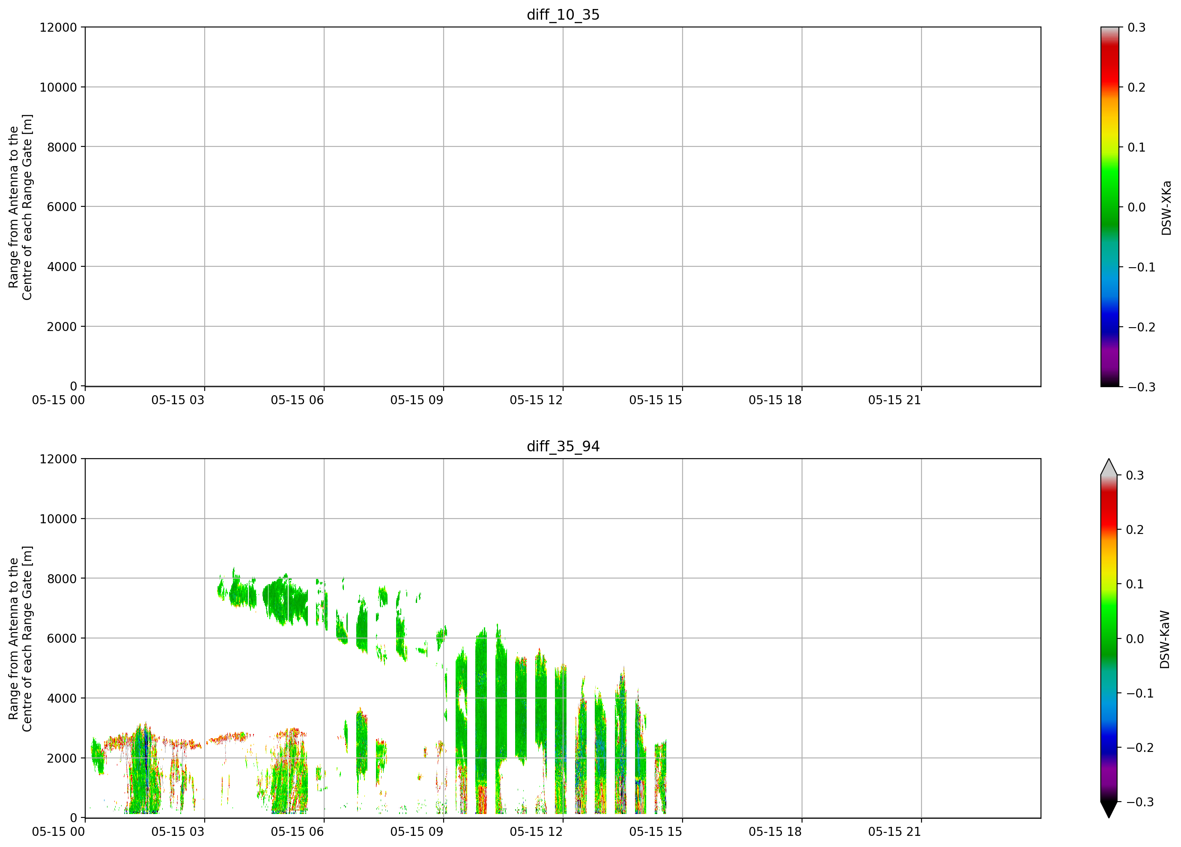
Task: Click the top plot's 6000 y-axis tick label
Action: point(62,207)
